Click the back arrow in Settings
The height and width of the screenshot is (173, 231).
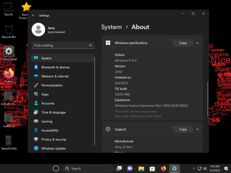point(33,15)
